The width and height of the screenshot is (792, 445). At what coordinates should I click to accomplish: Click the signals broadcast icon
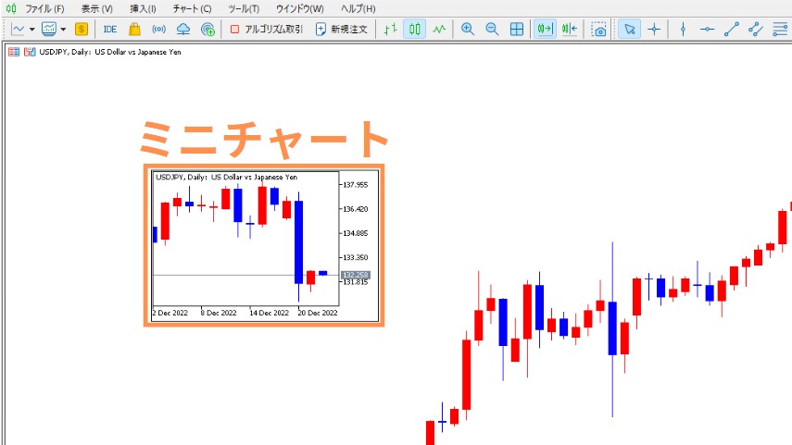159,30
